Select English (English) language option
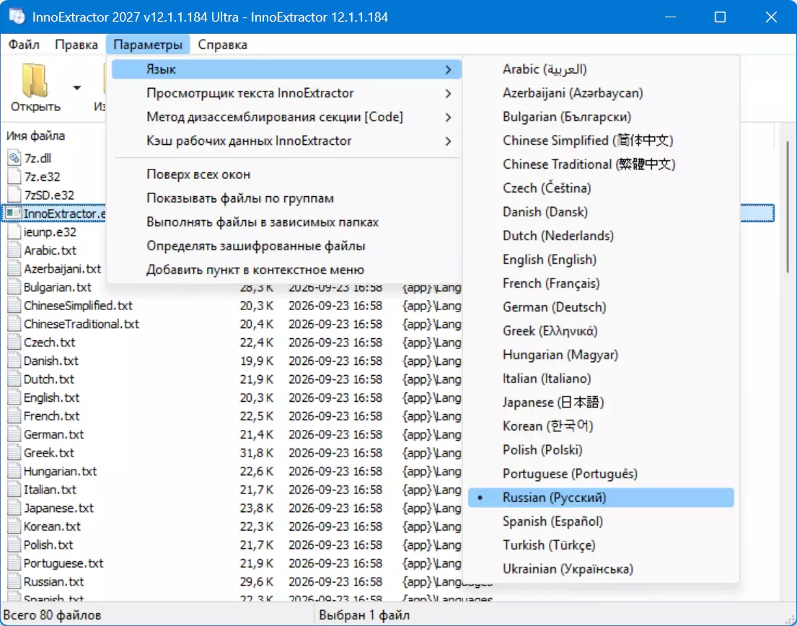 [x=601, y=260]
